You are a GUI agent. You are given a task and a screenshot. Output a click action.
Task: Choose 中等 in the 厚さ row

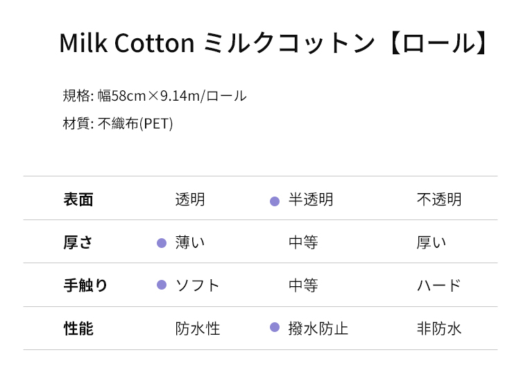(303, 242)
